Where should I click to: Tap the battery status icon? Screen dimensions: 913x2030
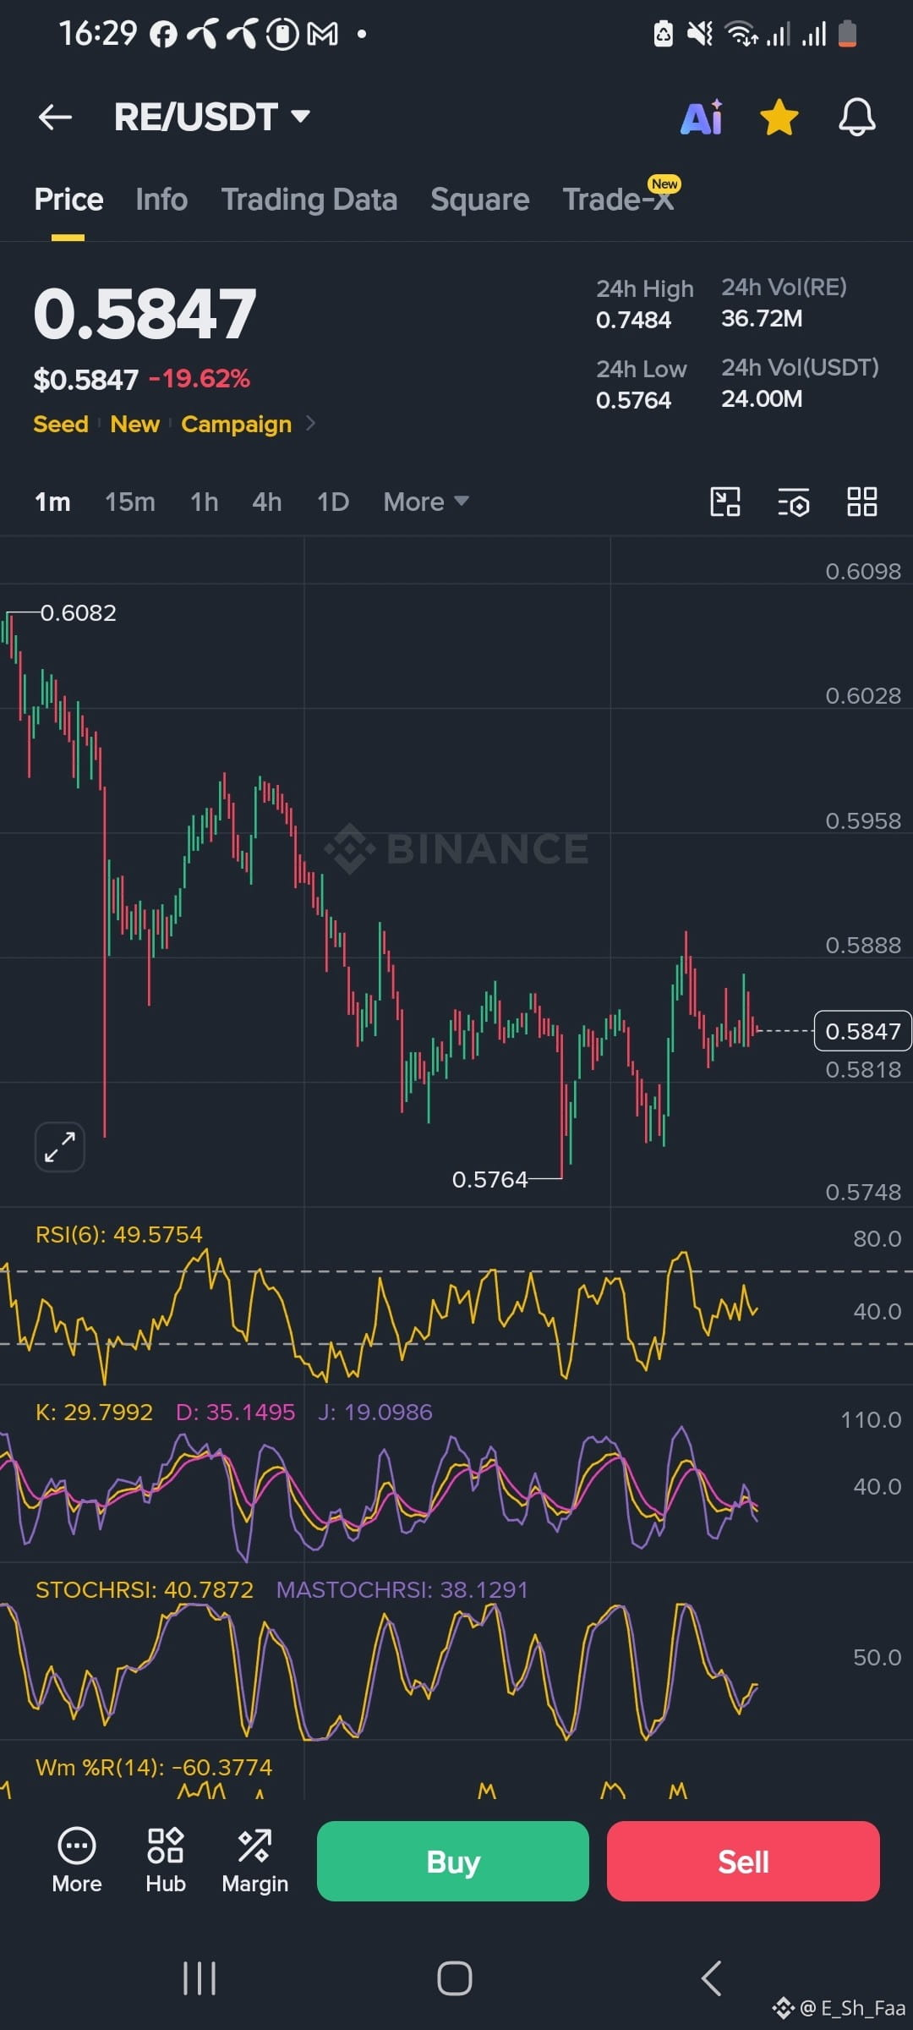click(847, 34)
